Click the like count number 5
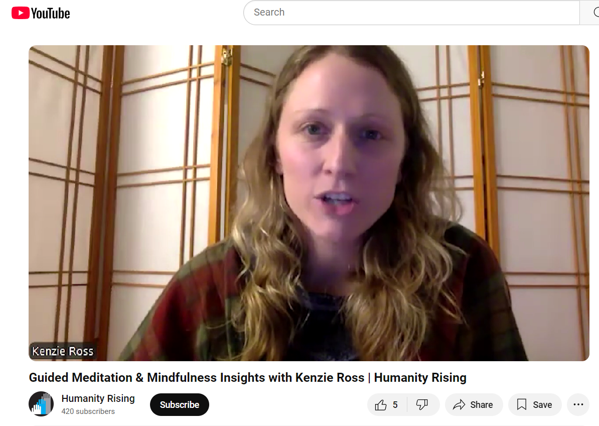The height and width of the screenshot is (426, 599). pyautogui.click(x=395, y=404)
